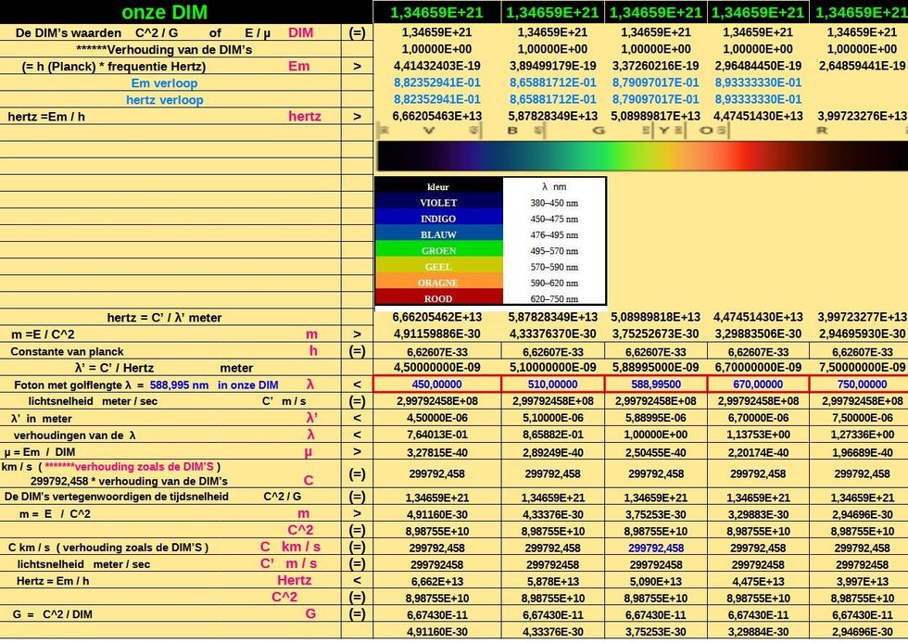Viewport: 908px width, 643px height.
Task: Pick the cell with 2,94695930E-30
Action: pyautogui.click(x=862, y=334)
